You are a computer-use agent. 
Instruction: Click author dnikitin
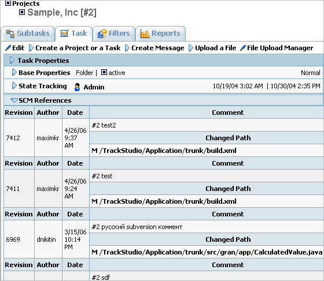pyautogui.click(x=46, y=239)
